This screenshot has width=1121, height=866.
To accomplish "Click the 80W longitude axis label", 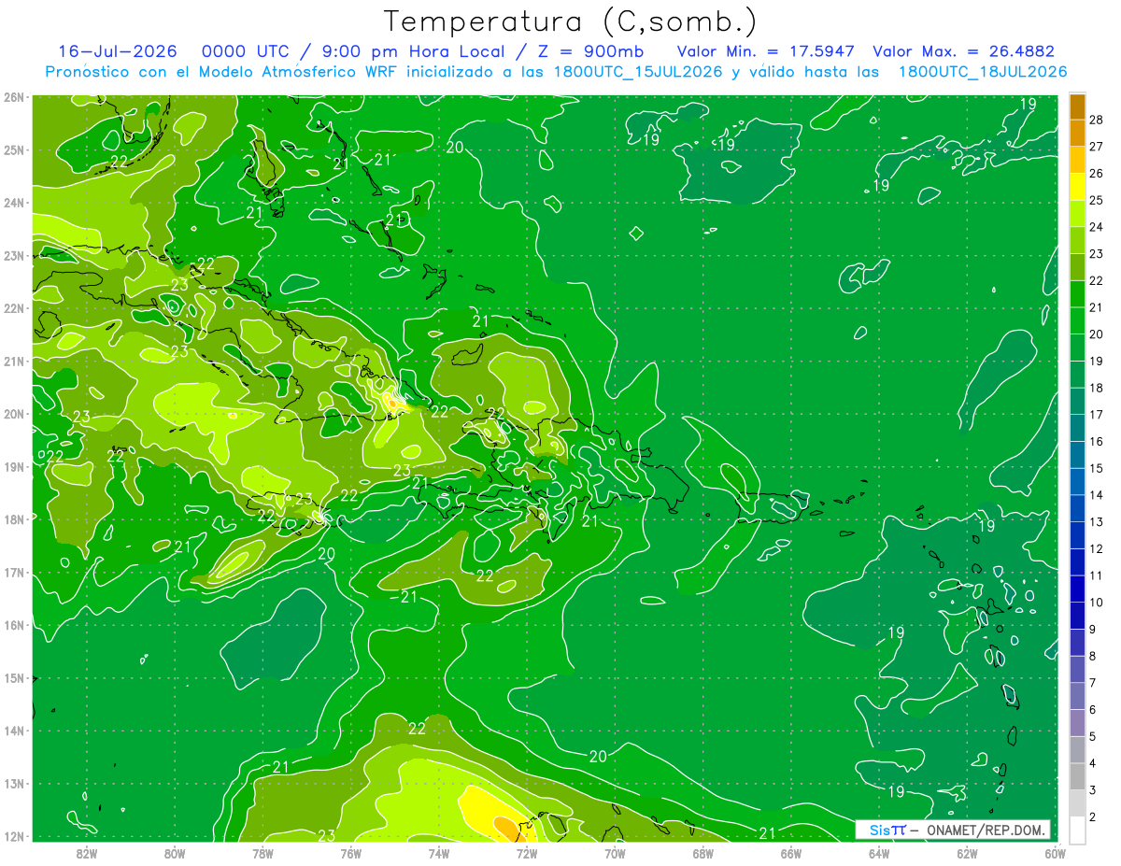I will (175, 852).
